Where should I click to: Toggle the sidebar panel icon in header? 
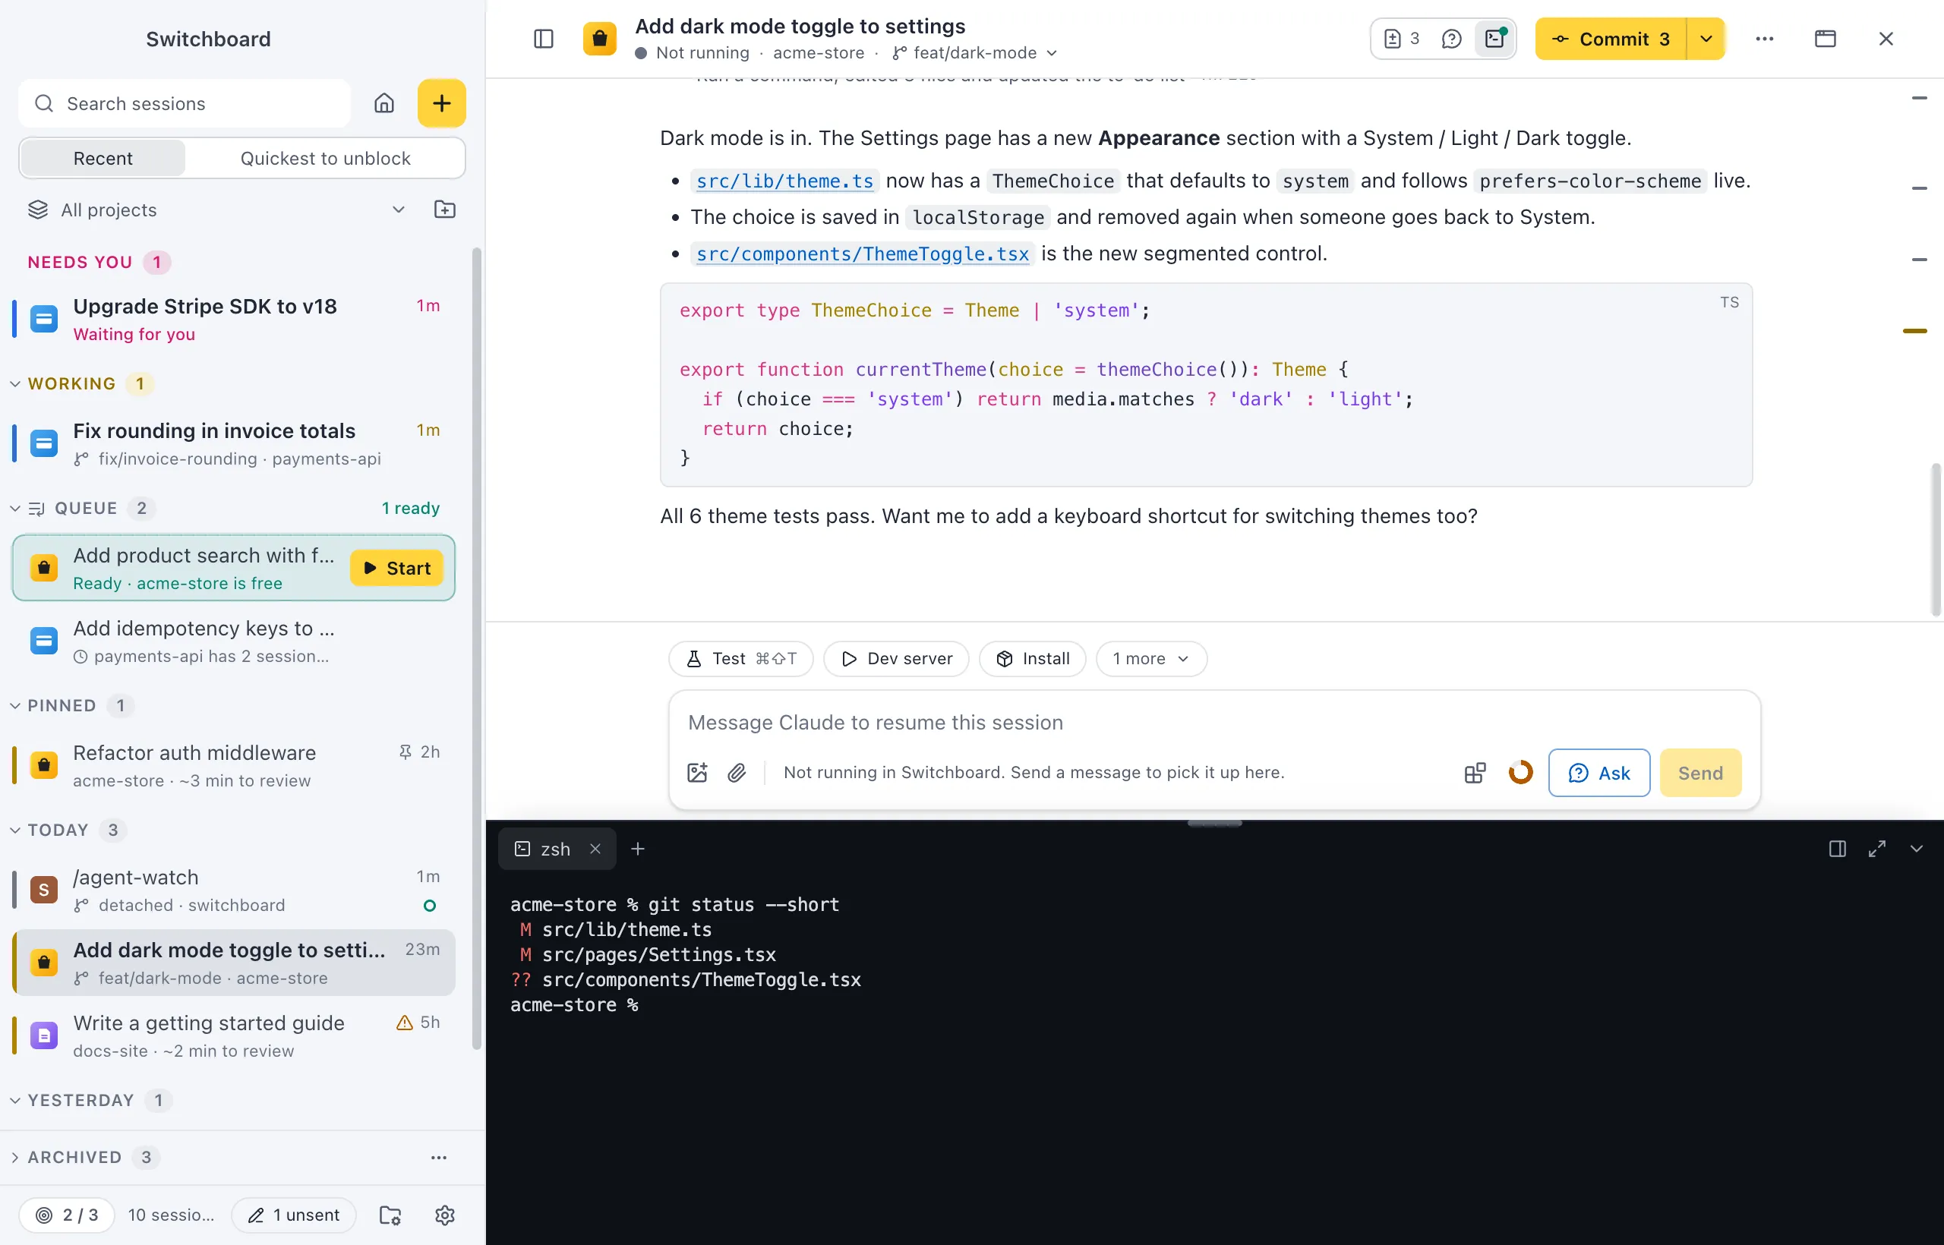click(x=544, y=39)
